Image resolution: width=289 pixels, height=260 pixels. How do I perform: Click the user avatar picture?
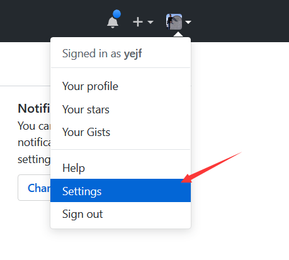[x=174, y=21]
